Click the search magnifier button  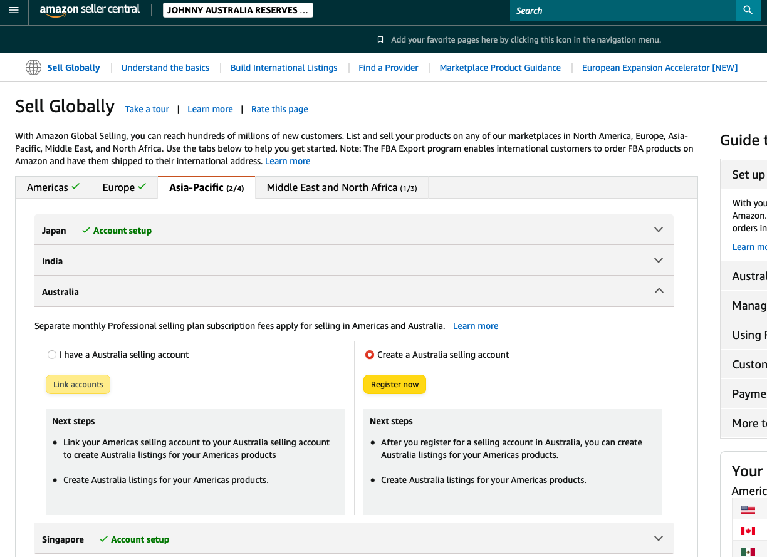pos(748,10)
